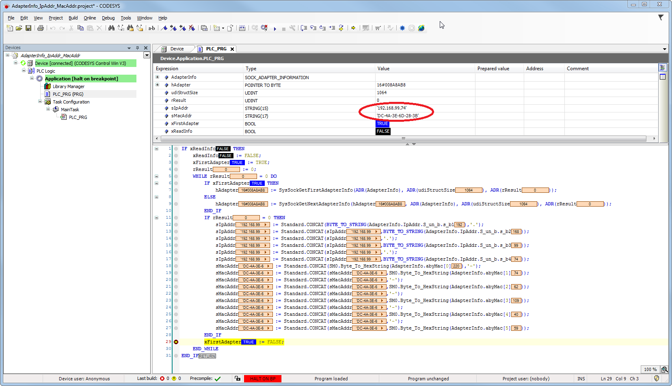Screen dimensions: 672x386
Task: Select Task Configuration in device tree
Action: tap(71, 102)
